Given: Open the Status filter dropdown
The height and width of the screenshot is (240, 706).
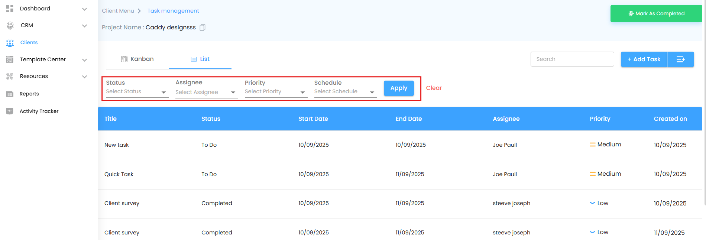Looking at the screenshot, I should click(137, 92).
